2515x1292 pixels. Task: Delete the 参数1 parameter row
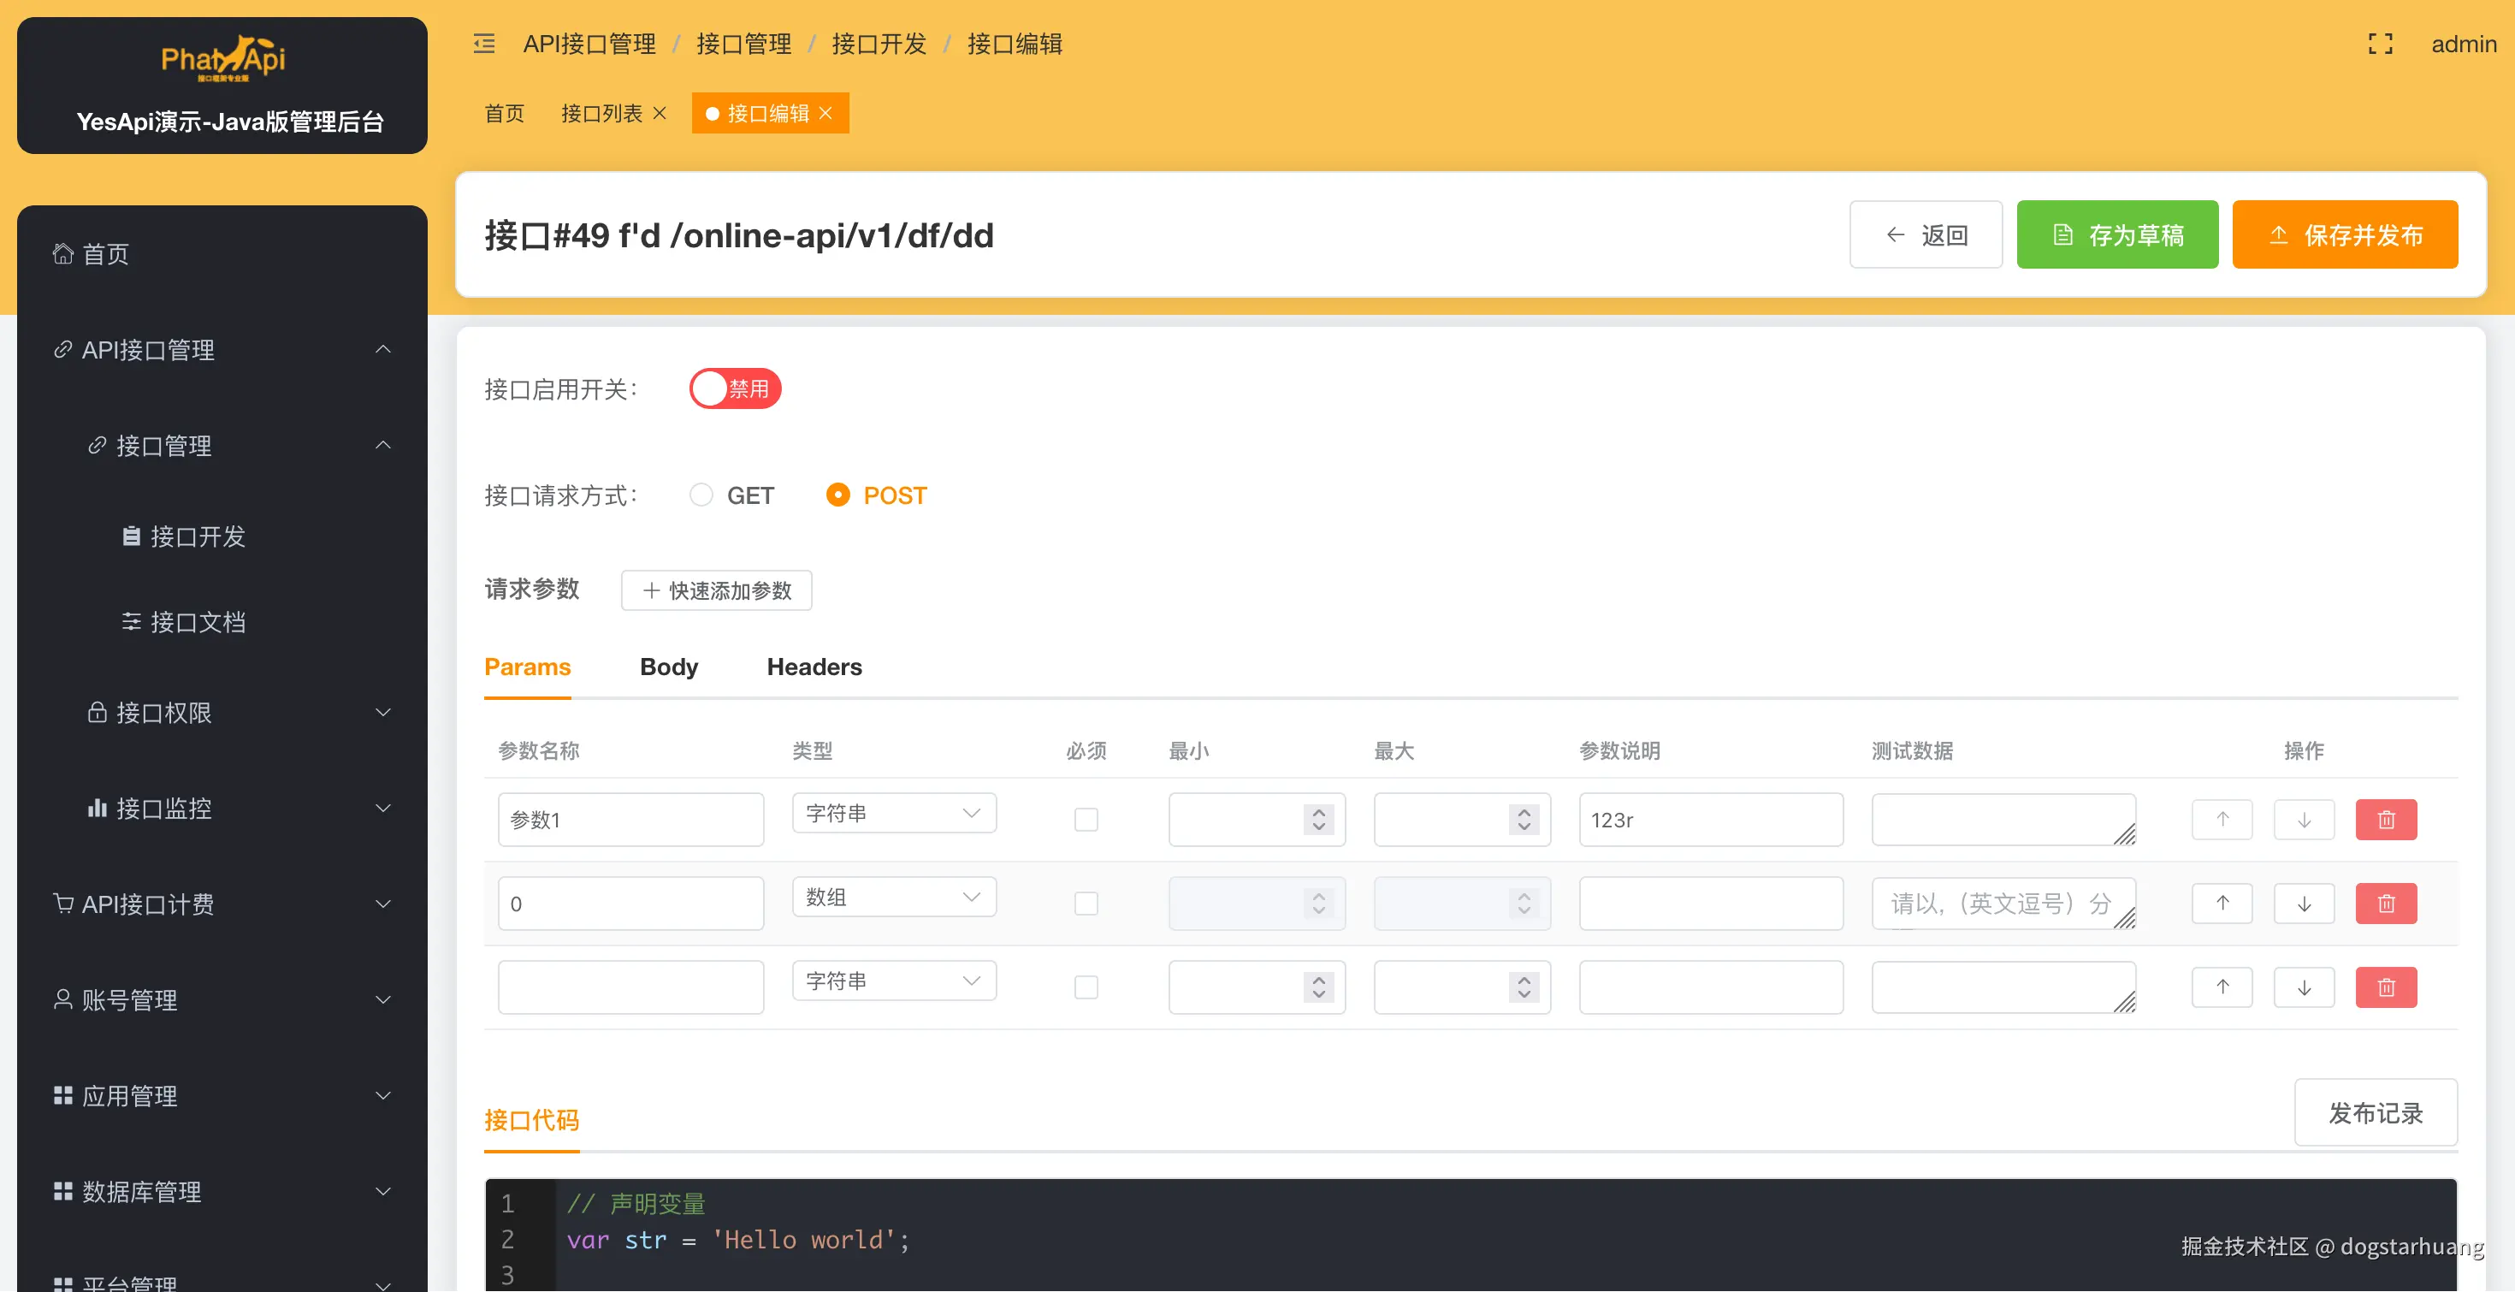pyautogui.click(x=2385, y=820)
